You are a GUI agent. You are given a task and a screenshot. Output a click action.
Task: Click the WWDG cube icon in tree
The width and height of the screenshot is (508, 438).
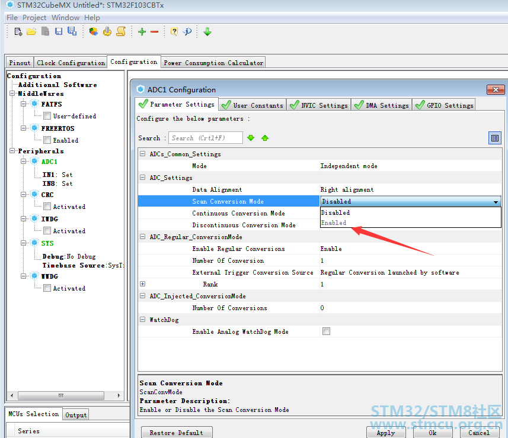pos(34,276)
